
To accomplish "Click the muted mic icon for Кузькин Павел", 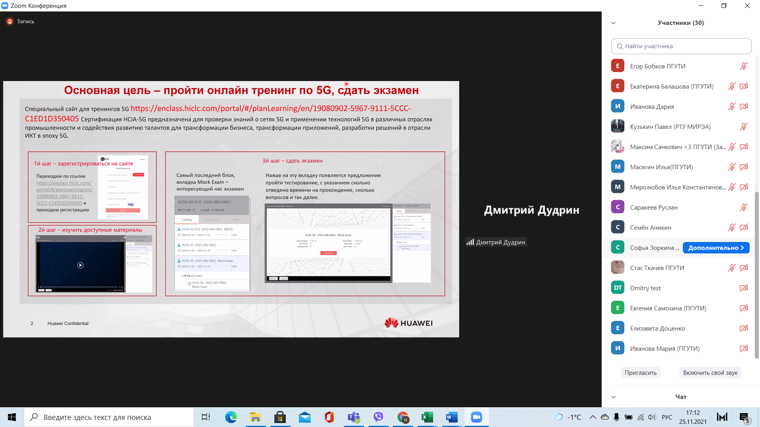I will click(744, 127).
